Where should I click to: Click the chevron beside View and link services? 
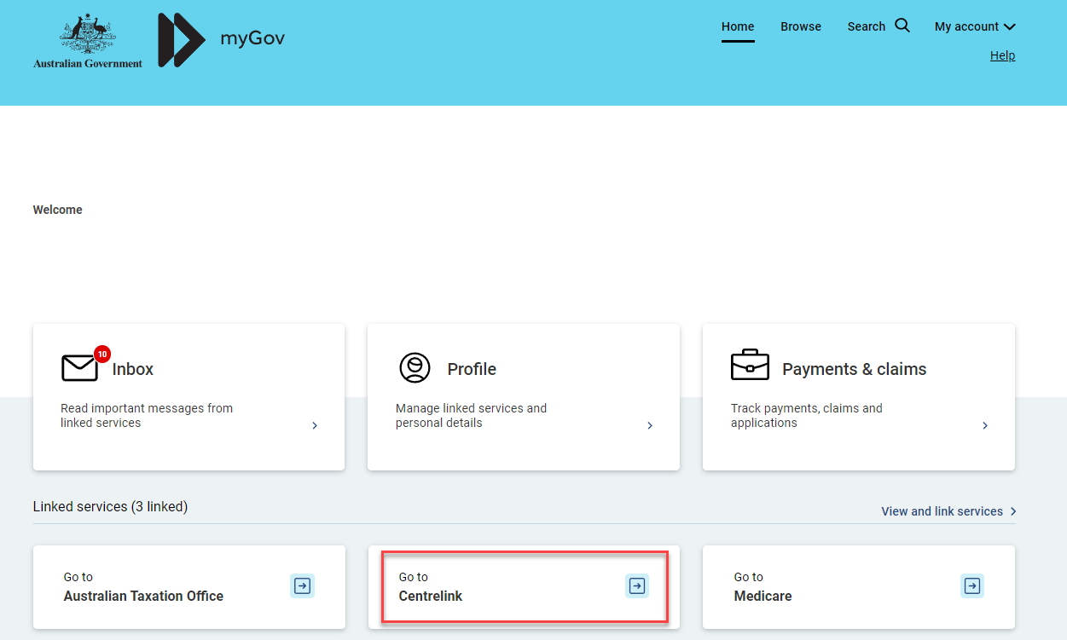[x=1013, y=511]
